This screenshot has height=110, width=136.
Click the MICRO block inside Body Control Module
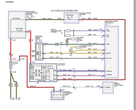tap(108, 87)
